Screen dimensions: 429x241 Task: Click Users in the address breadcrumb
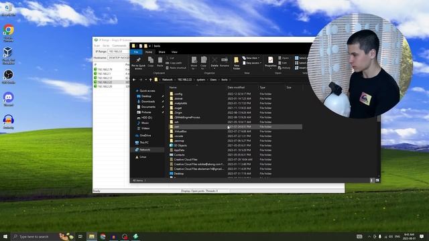point(213,80)
